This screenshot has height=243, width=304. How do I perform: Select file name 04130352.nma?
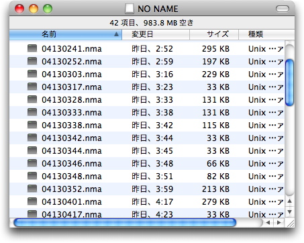point(72,189)
